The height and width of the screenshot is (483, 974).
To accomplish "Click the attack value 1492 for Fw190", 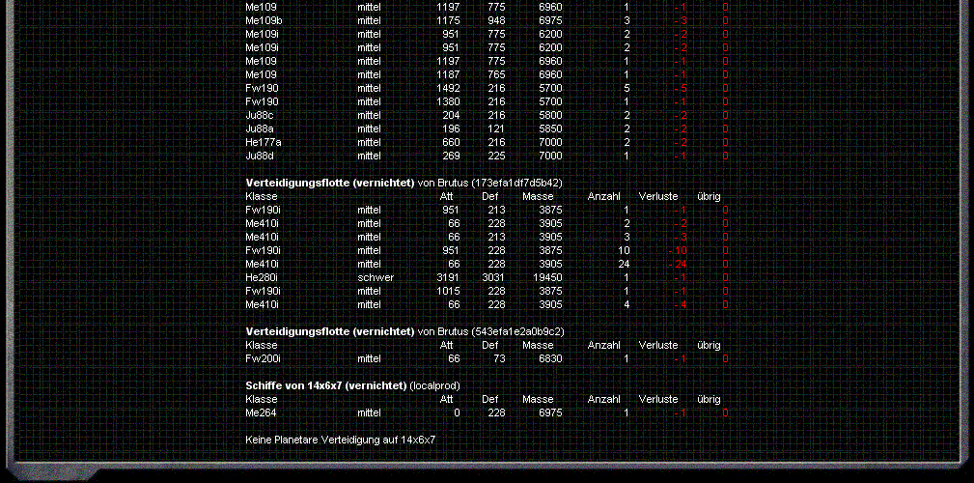I will (x=447, y=88).
